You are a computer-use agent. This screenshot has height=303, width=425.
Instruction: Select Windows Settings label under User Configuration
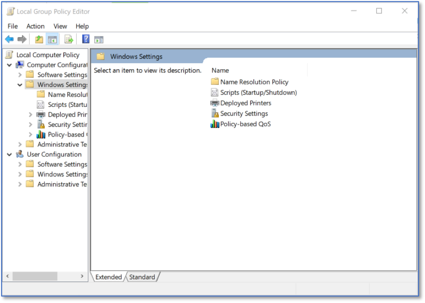click(62, 174)
